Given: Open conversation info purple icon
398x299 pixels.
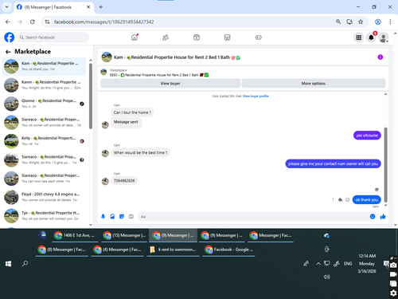Looking at the screenshot, I should (x=380, y=57).
